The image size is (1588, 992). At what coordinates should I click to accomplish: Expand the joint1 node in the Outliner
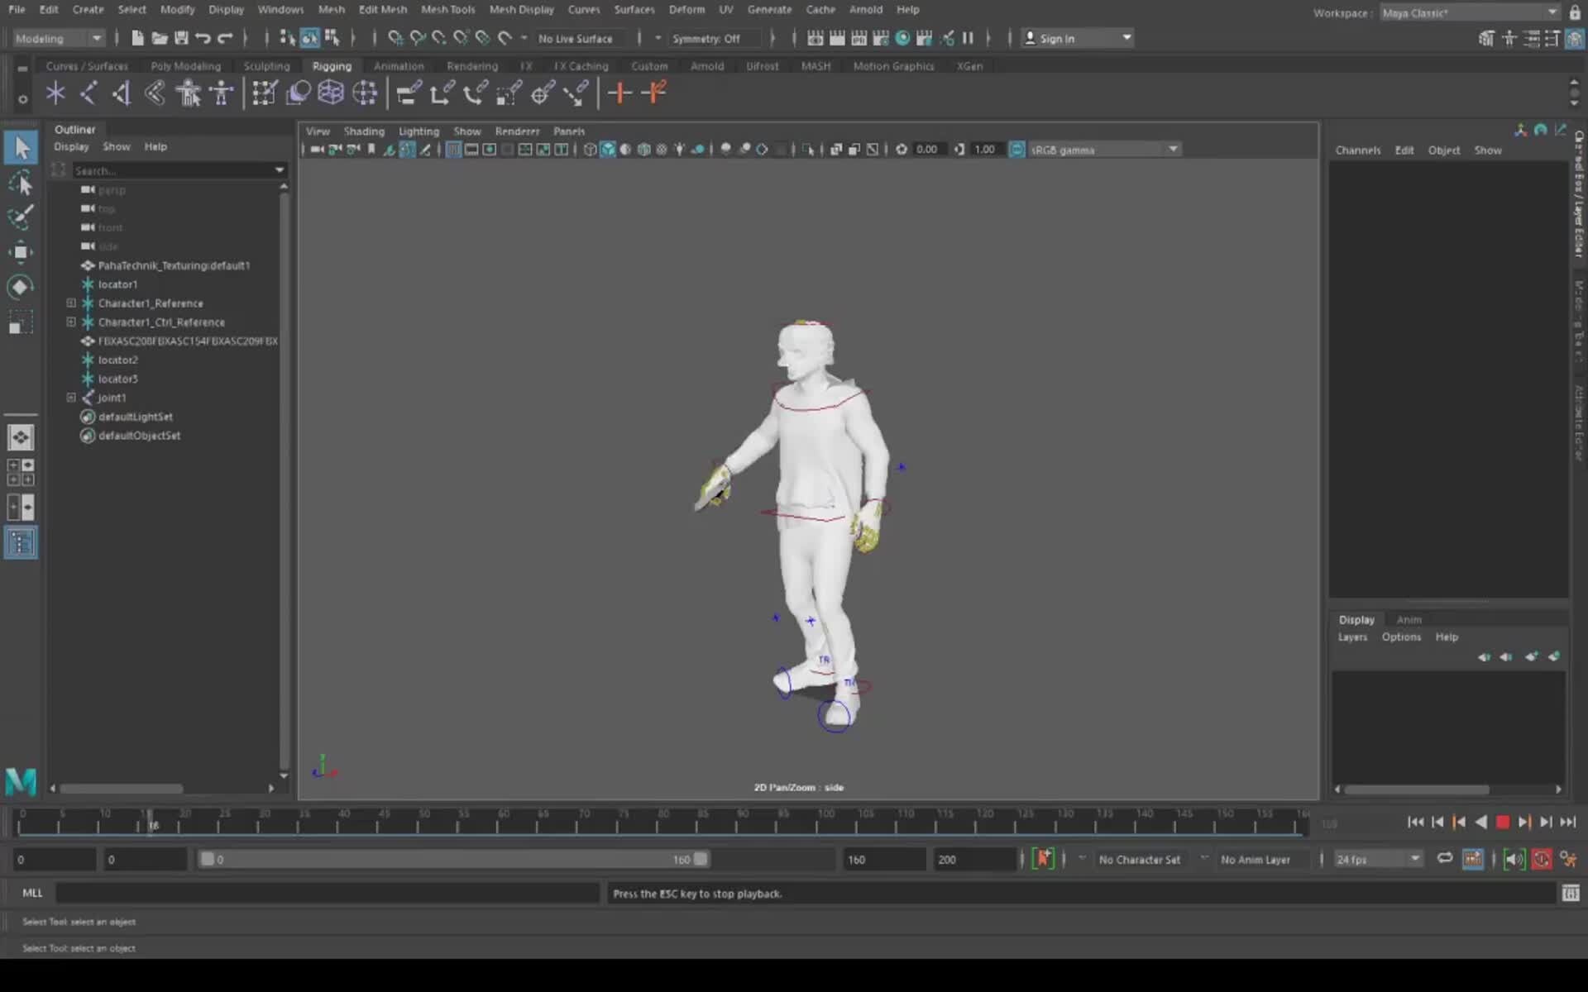coord(71,398)
